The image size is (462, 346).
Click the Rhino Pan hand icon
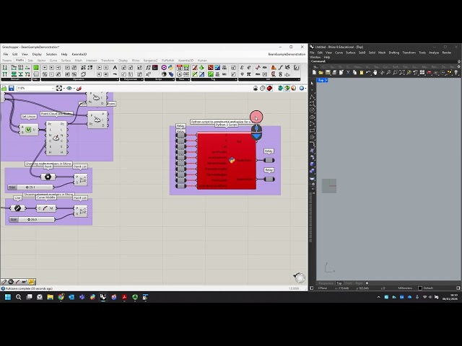(375, 72)
